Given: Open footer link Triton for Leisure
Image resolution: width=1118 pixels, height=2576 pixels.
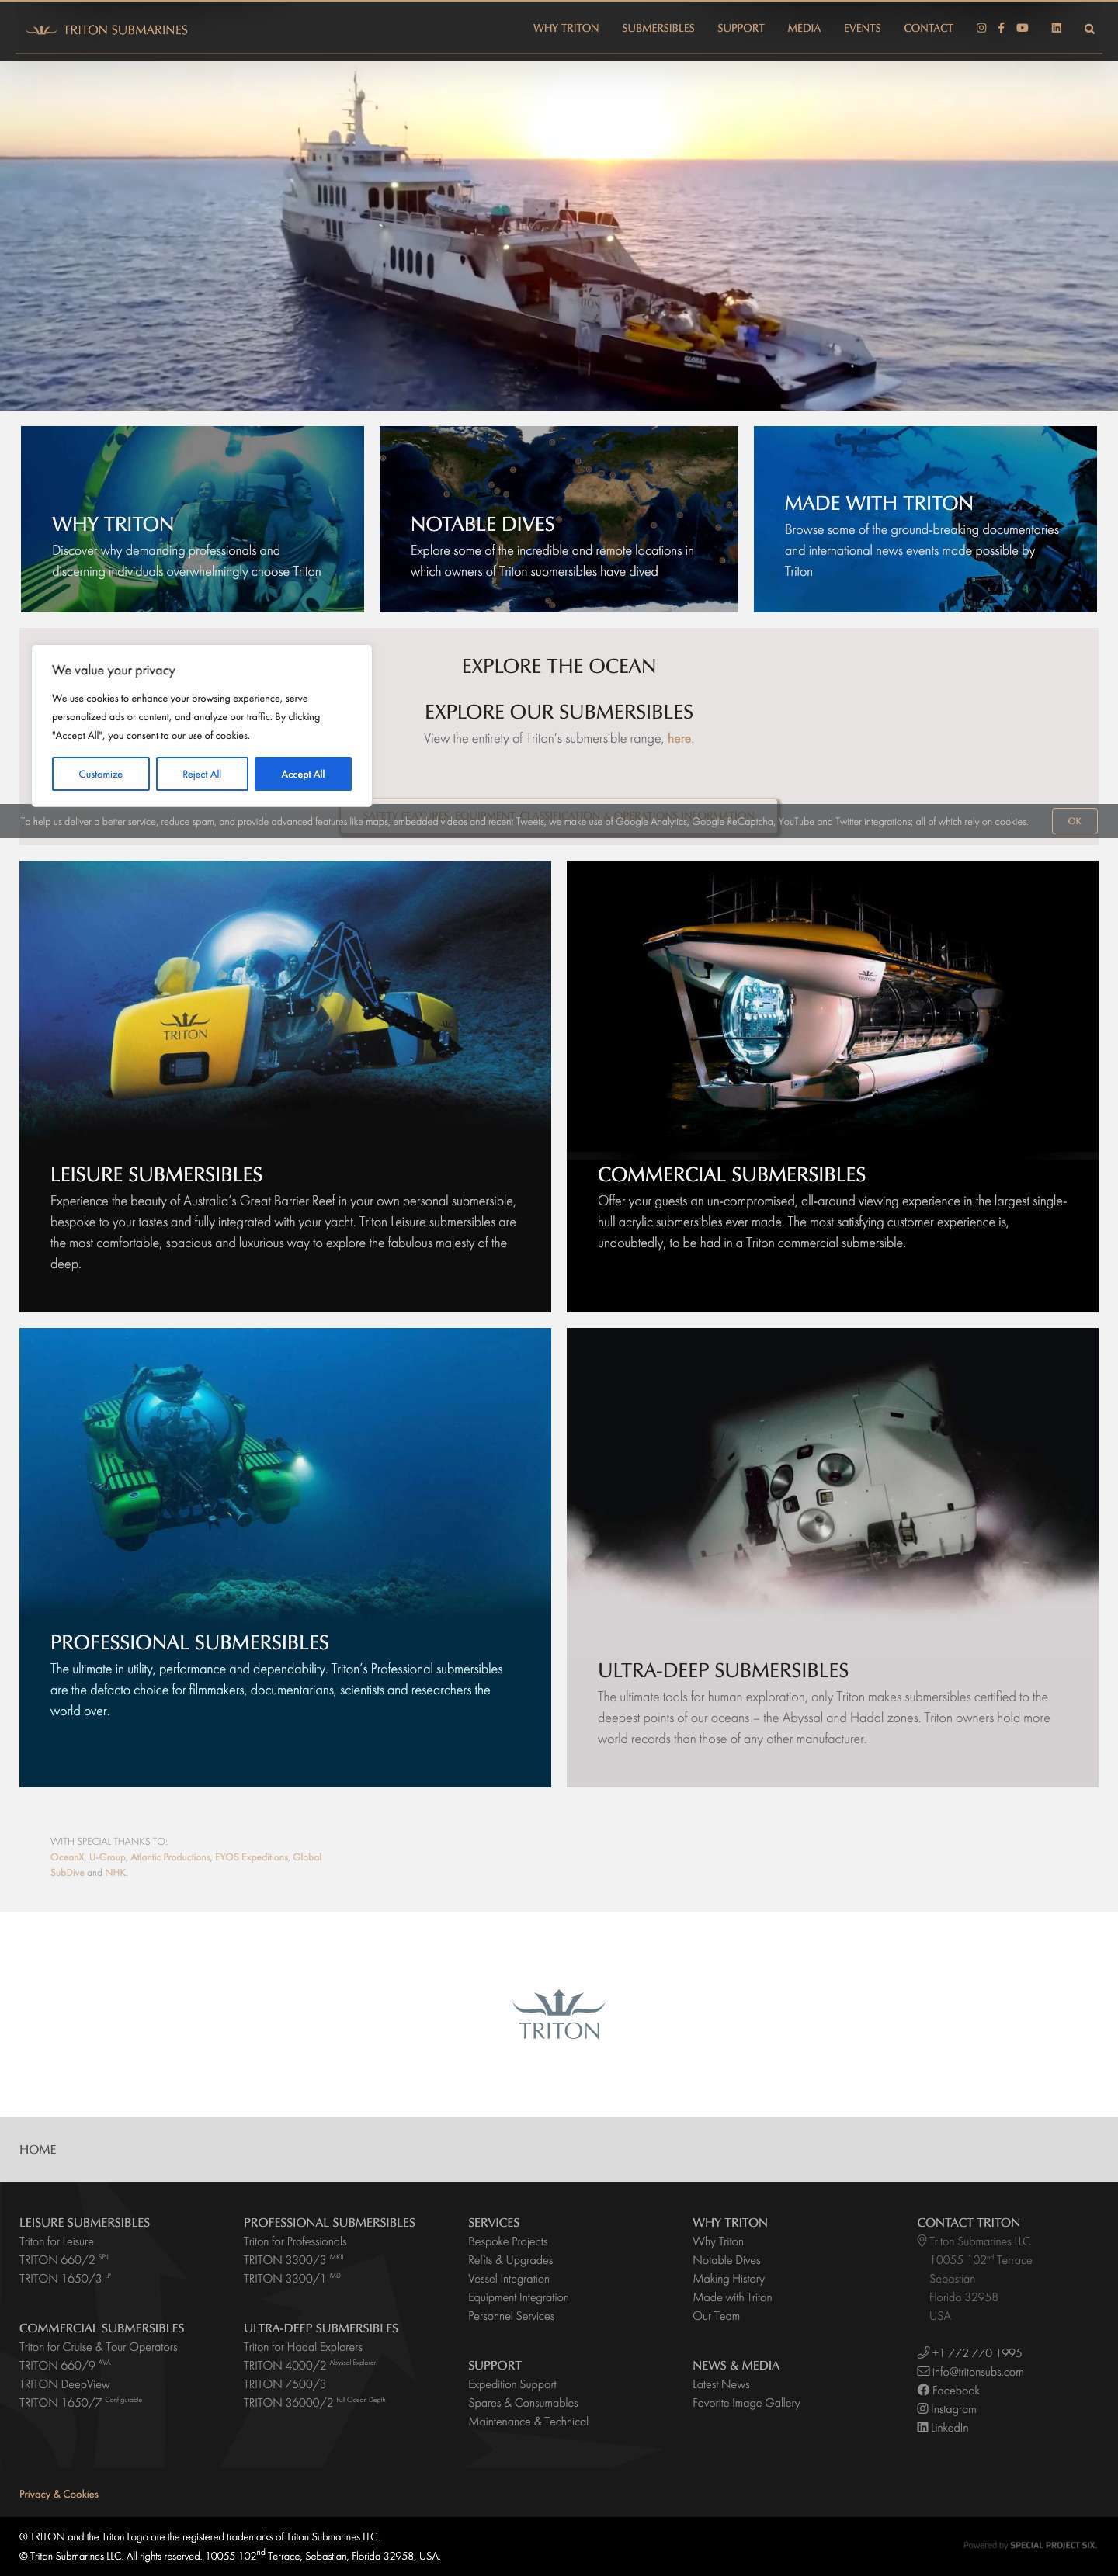Looking at the screenshot, I should point(56,2241).
